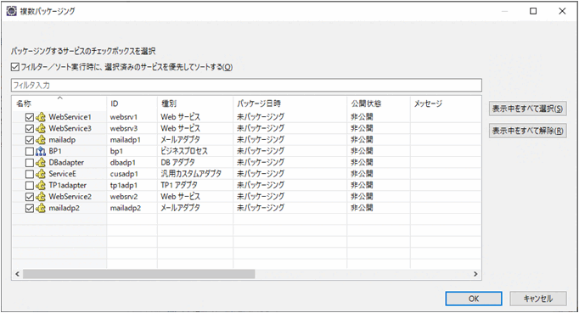Screen dimensions: 579x313
Task: Uncheck the mailadp2 checkbox
Action: [30, 209]
